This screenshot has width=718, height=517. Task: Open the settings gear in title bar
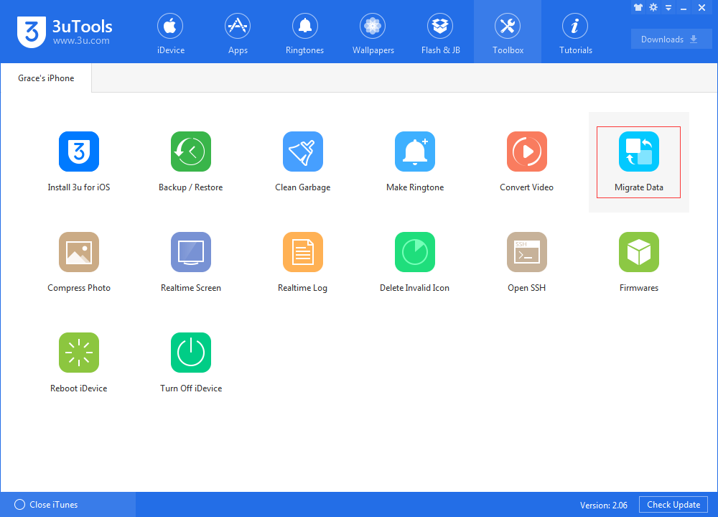[x=653, y=7]
